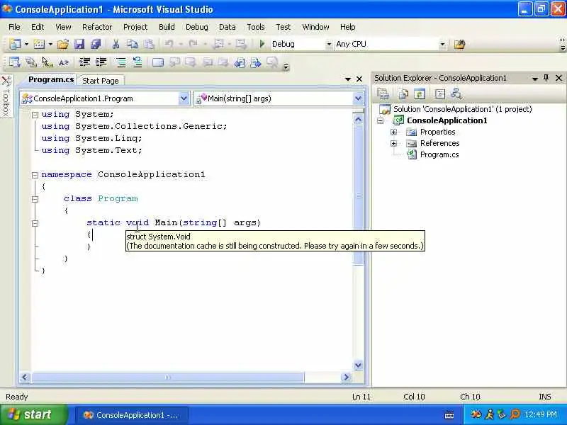This screenshot has width=567, height=425.
Task: Click the Save All icon
Action: click(x=96, y=44)
